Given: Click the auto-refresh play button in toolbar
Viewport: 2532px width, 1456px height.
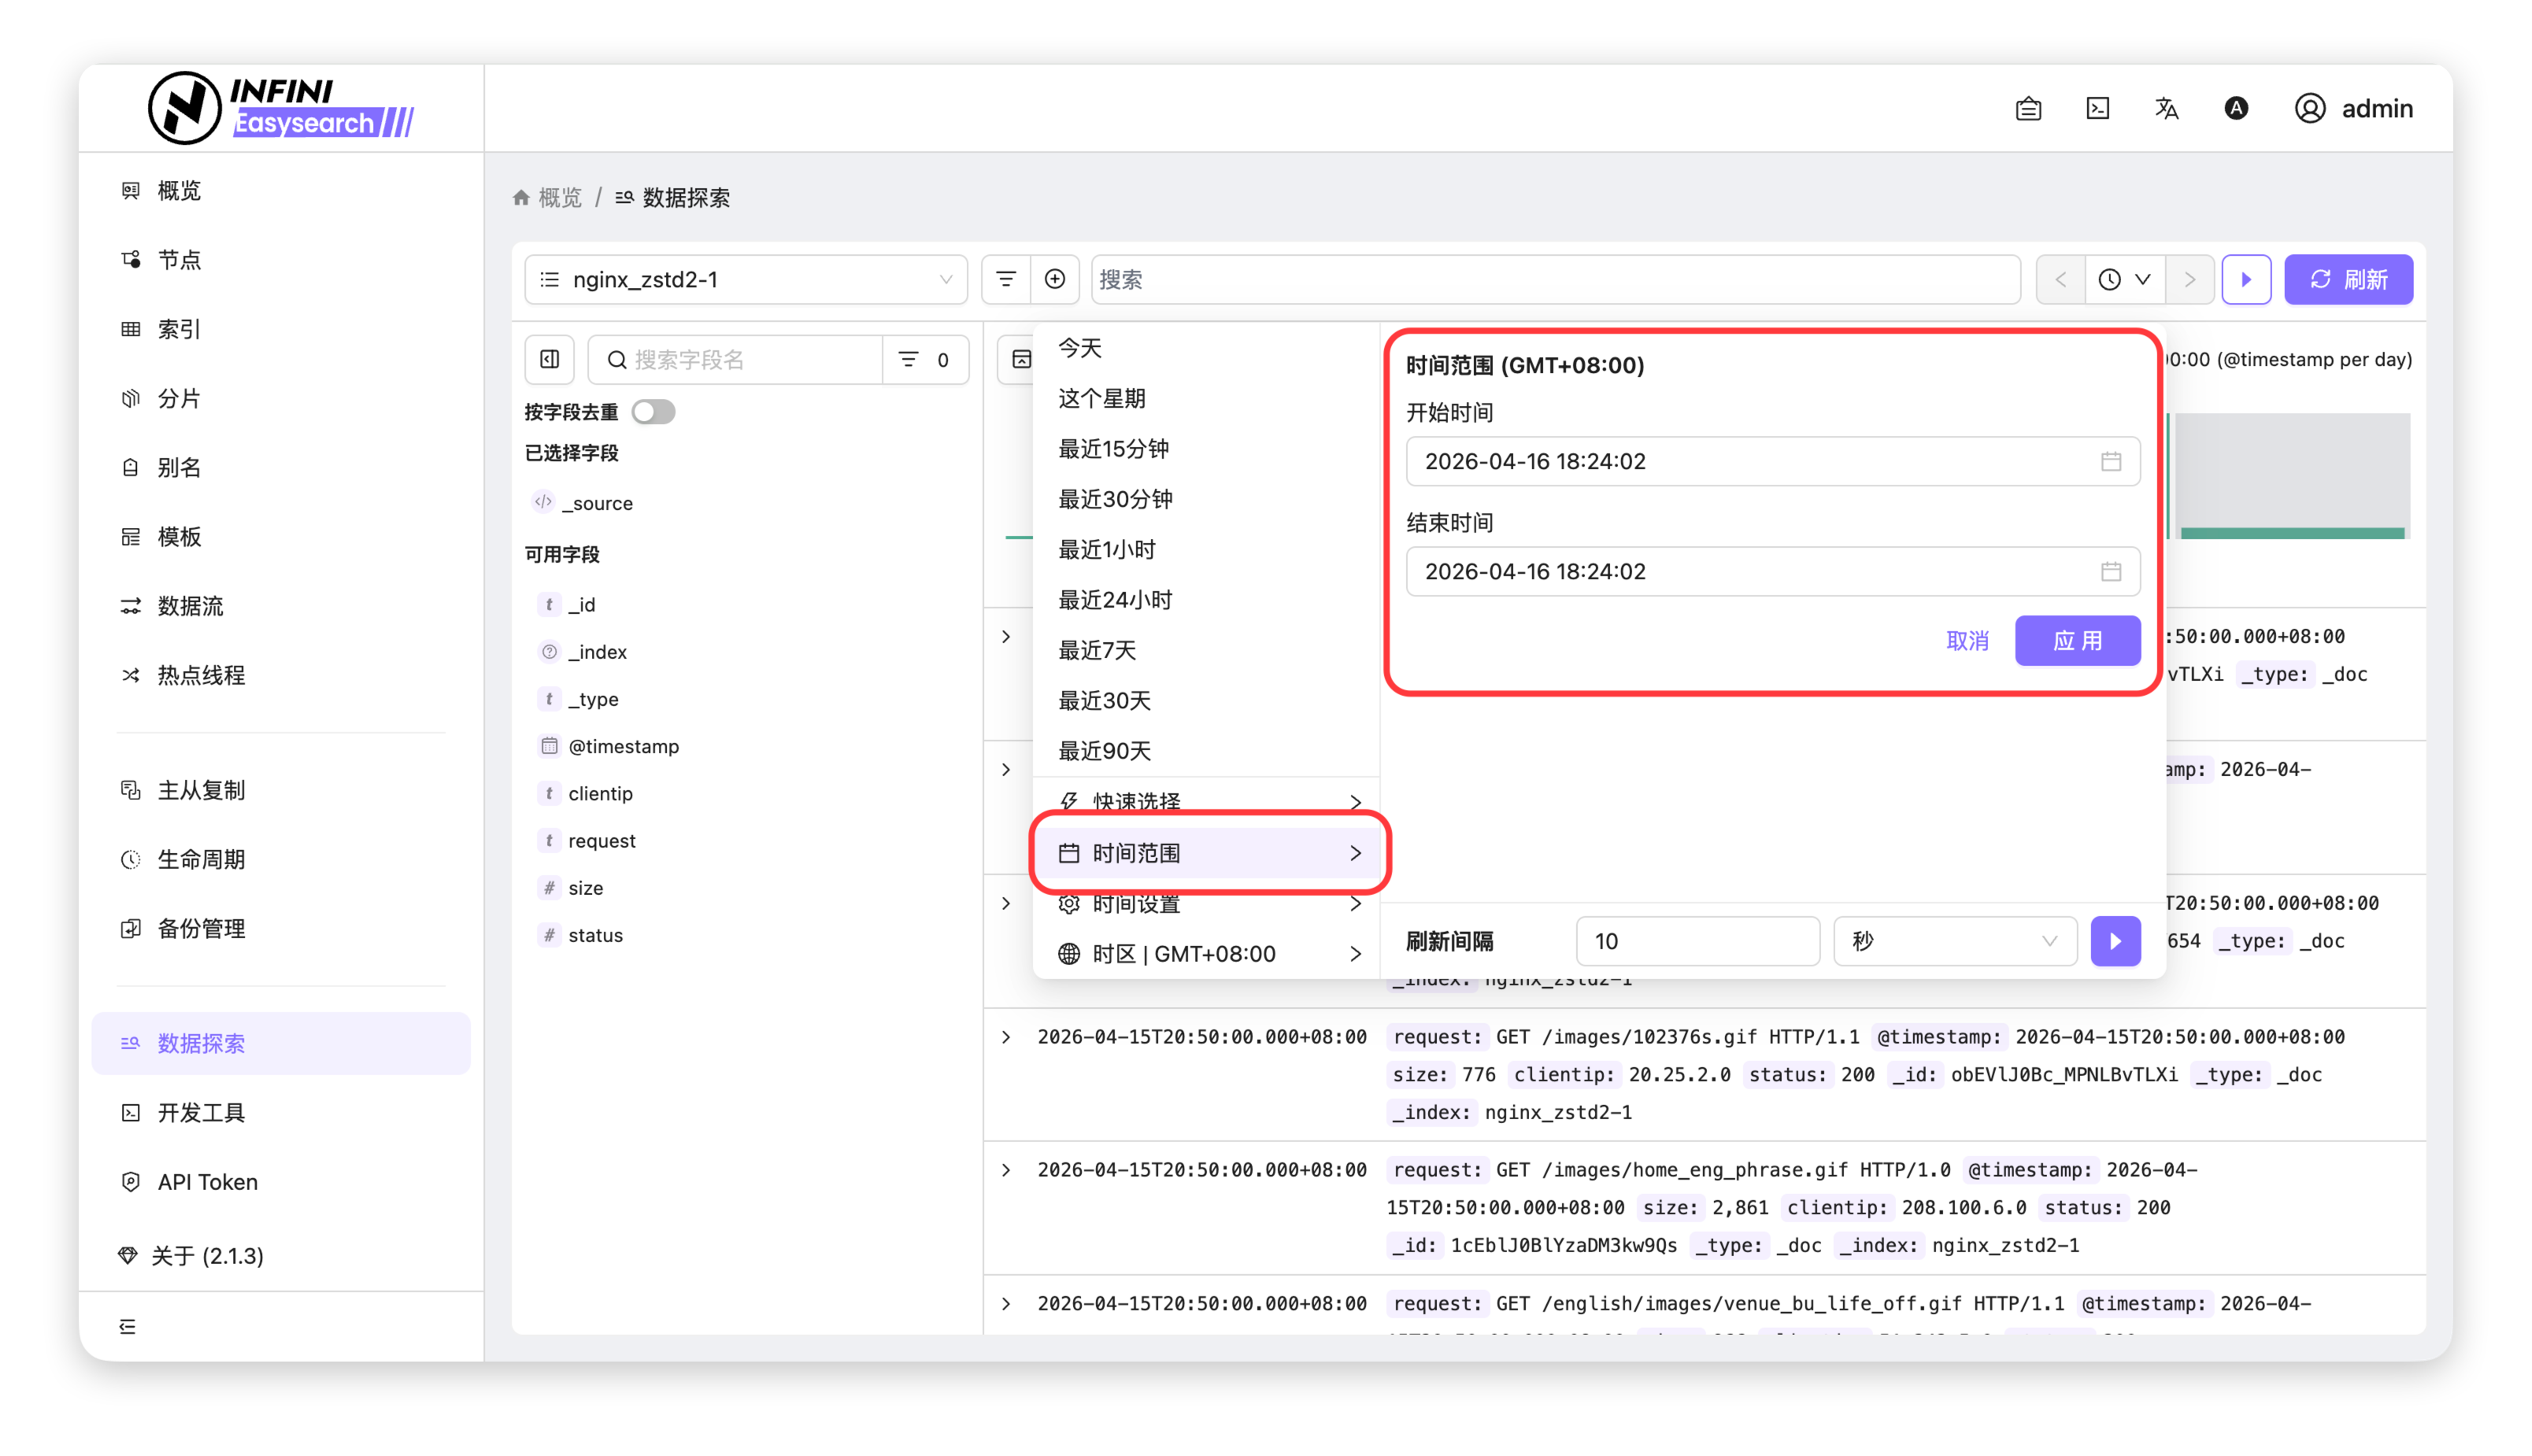Looking at the screenshot, I should click(2246, 279).
